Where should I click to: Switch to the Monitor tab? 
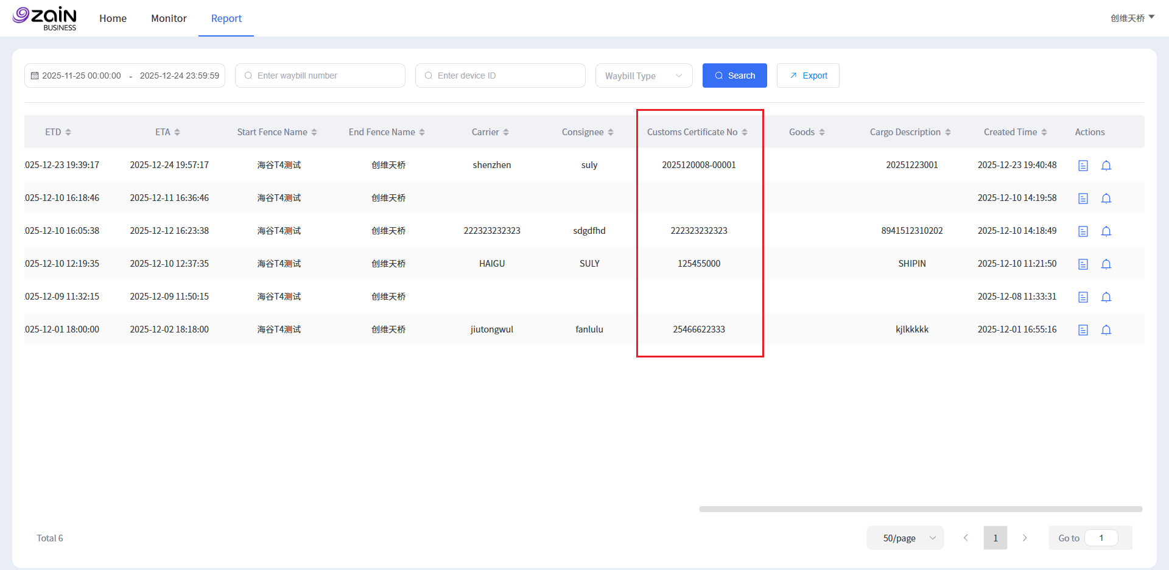coord(169,18)
